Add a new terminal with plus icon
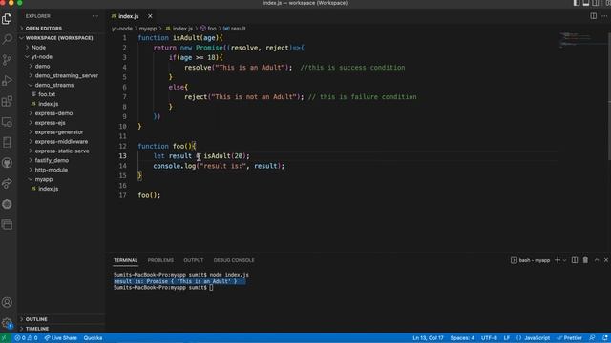Screen dimensions: 611x343 pos(558,260)
